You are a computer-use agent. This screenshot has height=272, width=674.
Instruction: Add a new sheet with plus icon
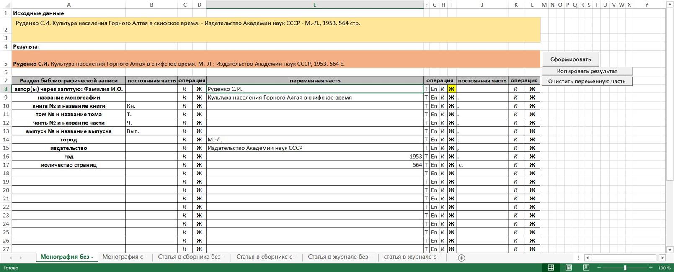point(461,258)
